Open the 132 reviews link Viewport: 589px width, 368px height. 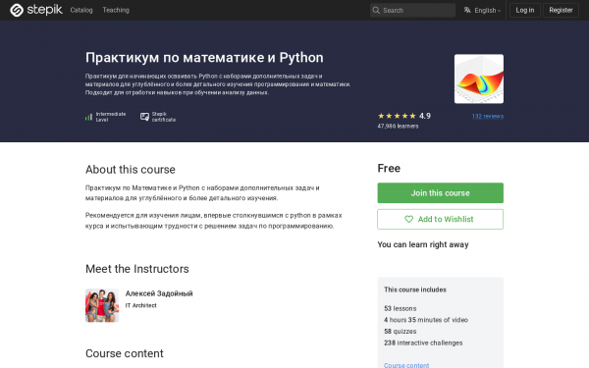(x=487, y=117)
